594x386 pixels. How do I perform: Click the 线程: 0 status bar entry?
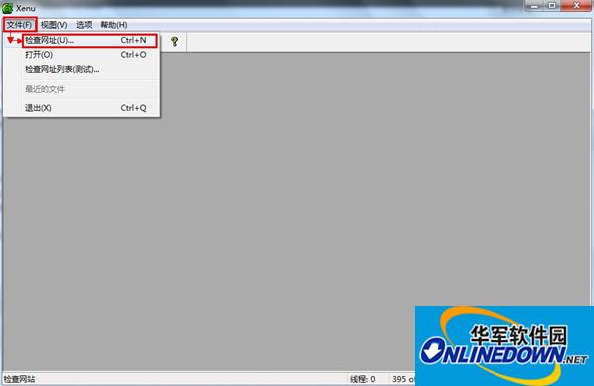(x=362, y=379)
